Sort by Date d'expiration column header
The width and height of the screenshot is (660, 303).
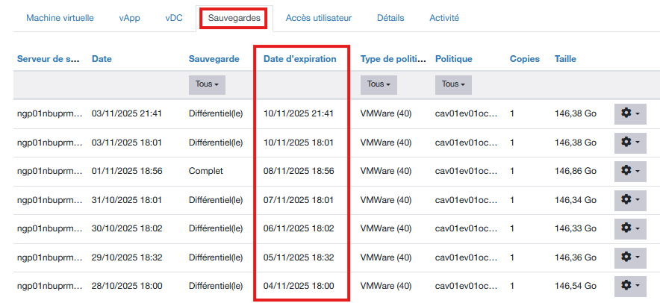click(300, 59)
